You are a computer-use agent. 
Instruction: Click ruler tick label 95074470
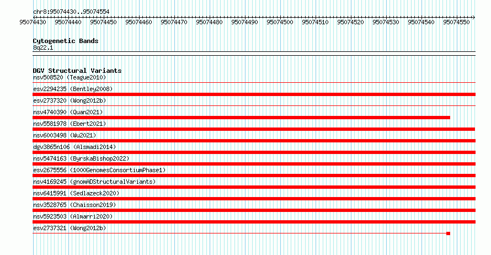pyautogui.click(x=174, y=22)
